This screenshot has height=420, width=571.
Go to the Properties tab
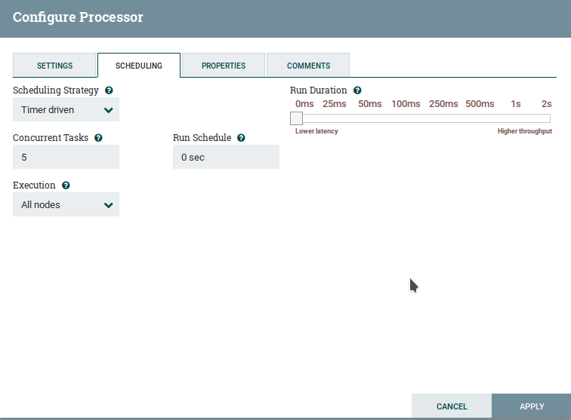point(224,66)
